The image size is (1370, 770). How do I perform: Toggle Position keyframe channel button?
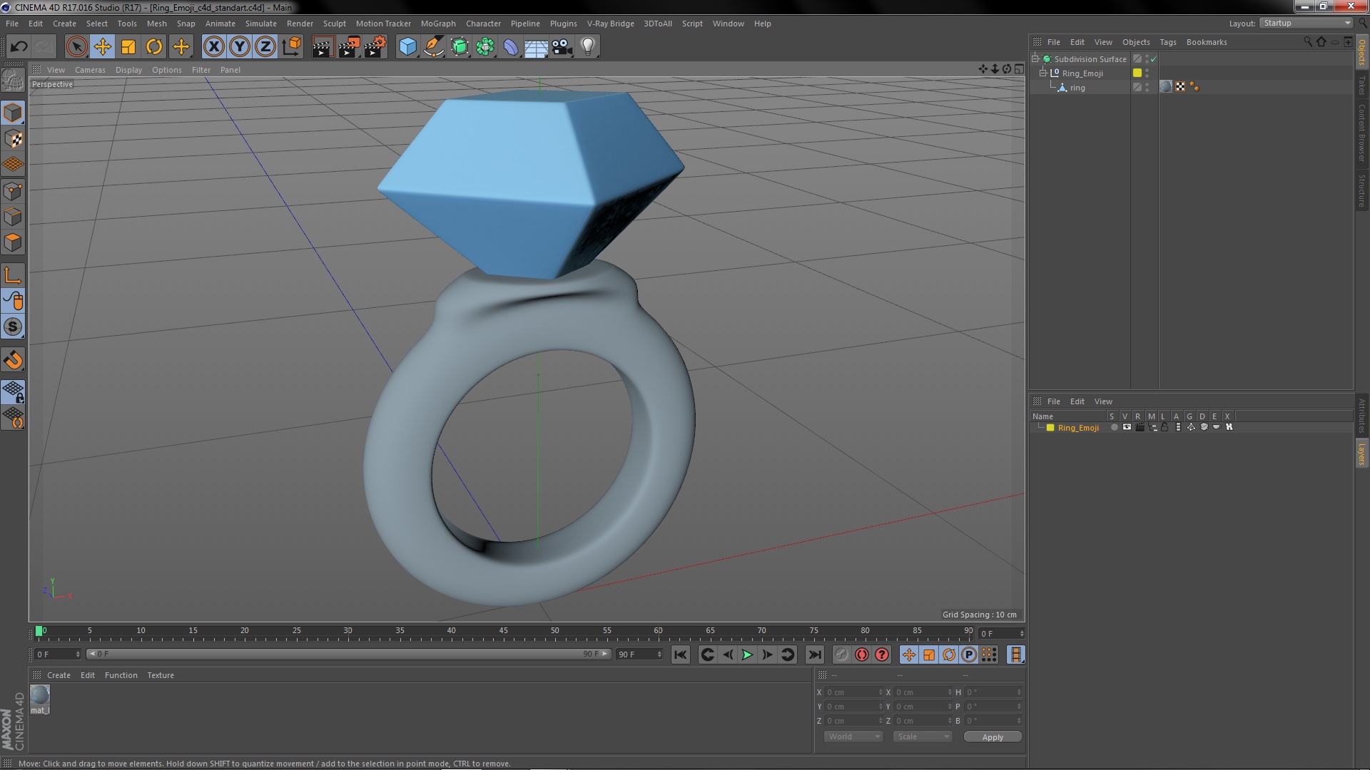909,654
